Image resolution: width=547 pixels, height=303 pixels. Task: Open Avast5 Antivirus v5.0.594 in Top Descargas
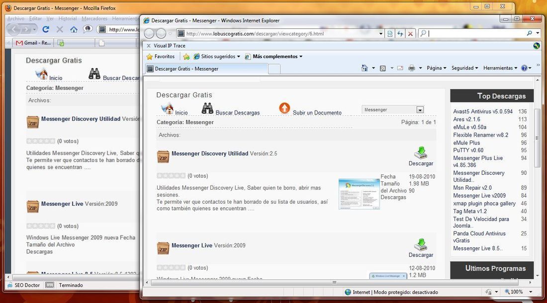point(483,111)
